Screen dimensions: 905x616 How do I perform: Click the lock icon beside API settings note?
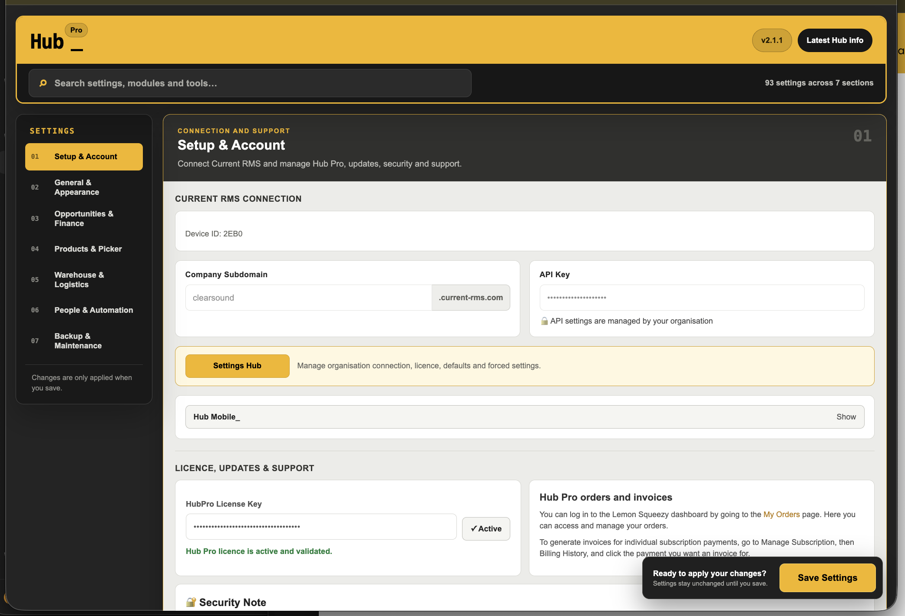tap(544, 321)
